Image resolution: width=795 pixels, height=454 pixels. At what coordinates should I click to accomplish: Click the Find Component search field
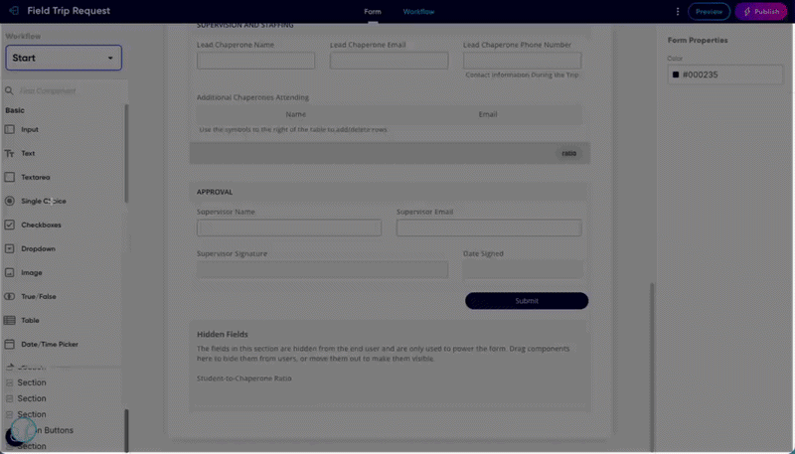65,90
